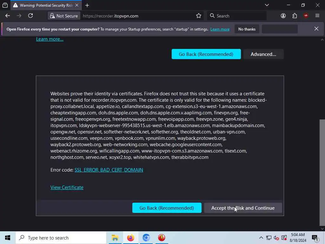The height and width of the screenshot is (244, 325).
Task: Choose No thanks in startup notification
Action: [x=247, y=29]
